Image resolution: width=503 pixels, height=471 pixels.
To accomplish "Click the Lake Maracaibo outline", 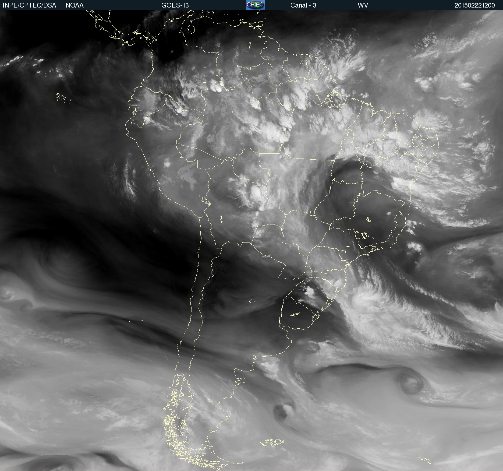I will coord(191,27).
